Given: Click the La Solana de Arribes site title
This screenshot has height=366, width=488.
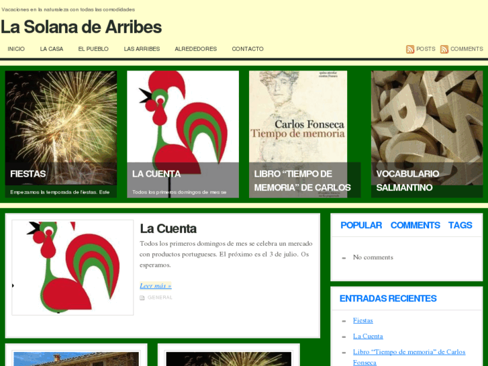Looking at the screenshot, I should pyautogui.click(x=81, y=27).
